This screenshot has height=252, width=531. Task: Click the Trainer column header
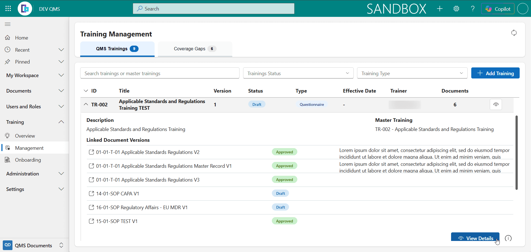(x=399, y=91)
